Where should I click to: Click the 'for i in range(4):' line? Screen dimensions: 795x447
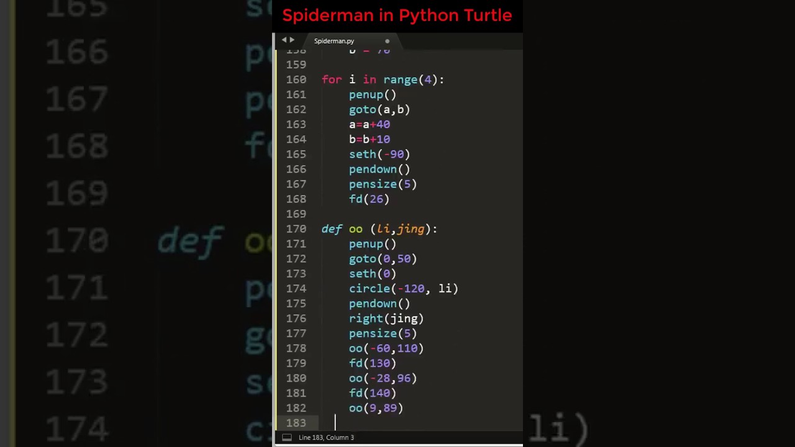(383, 79)
